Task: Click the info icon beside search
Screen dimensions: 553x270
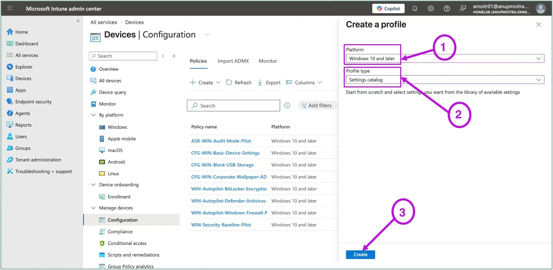Action: tap(287, 105)
